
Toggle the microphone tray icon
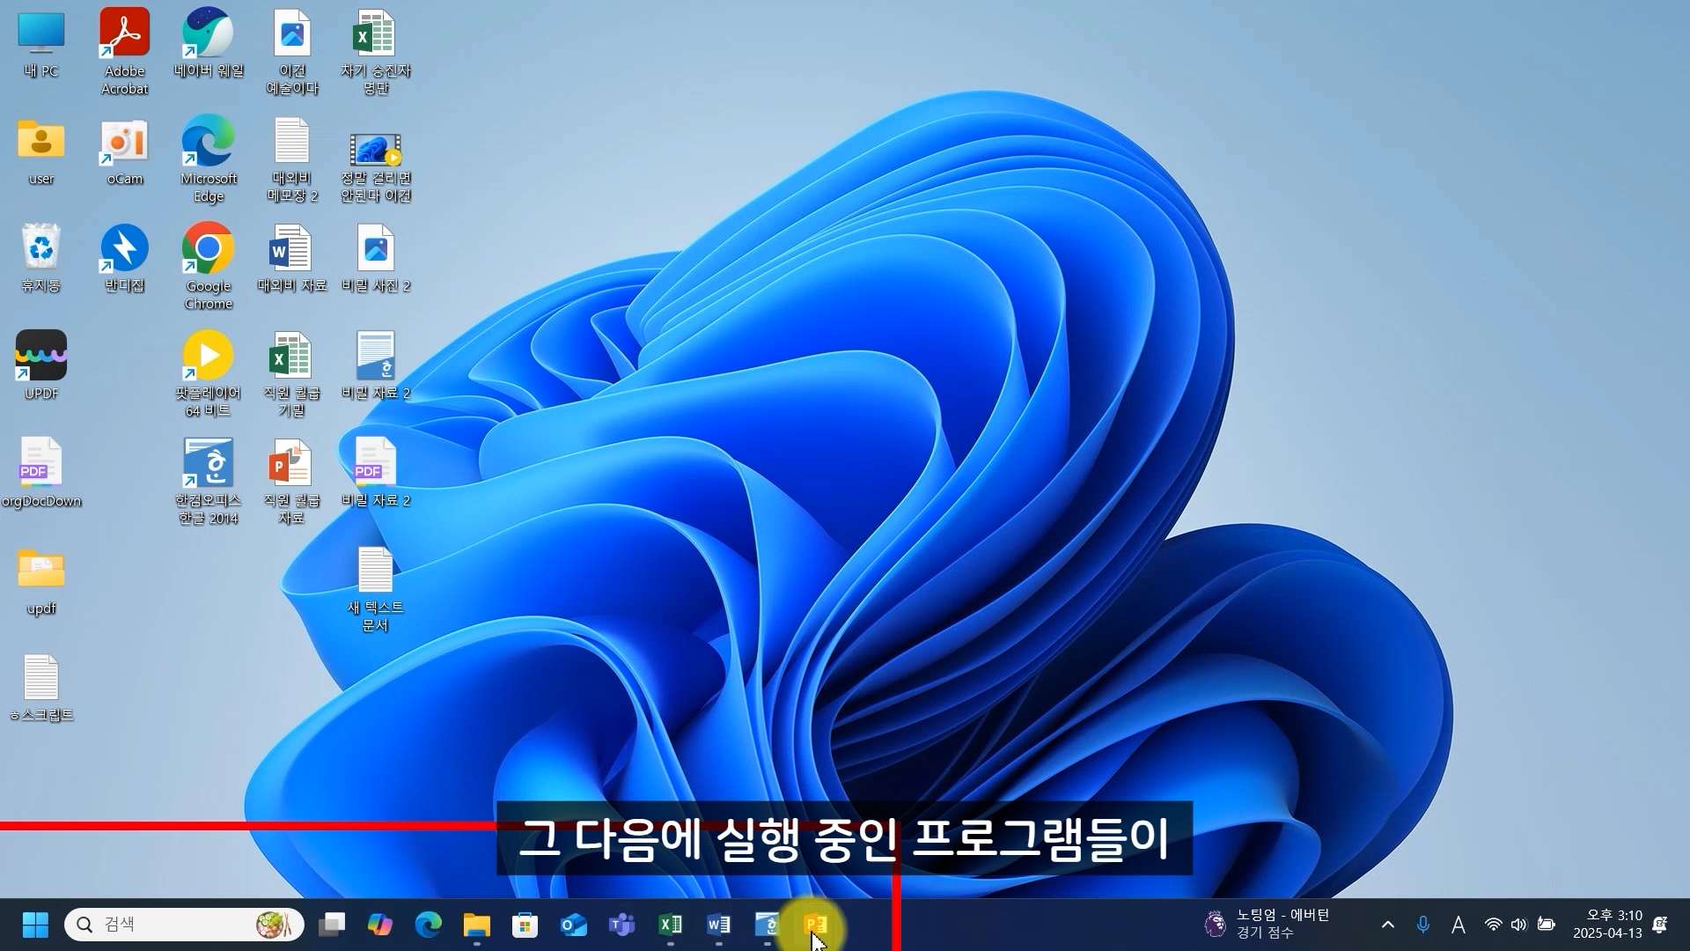coord(1422,925)
